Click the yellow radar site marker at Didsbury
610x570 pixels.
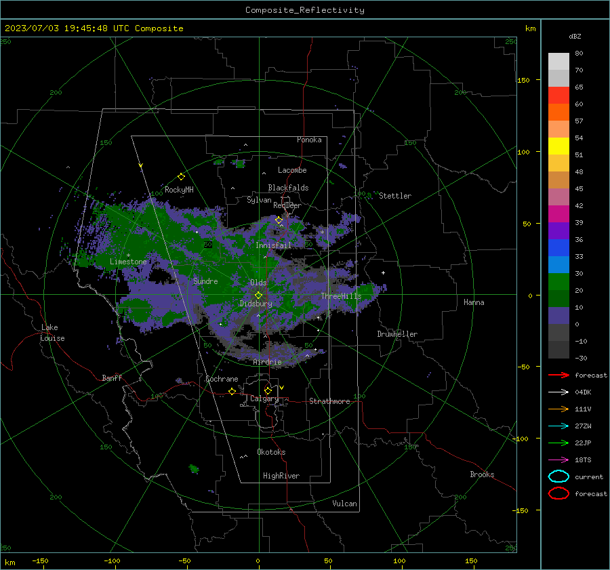click(259, 296)
